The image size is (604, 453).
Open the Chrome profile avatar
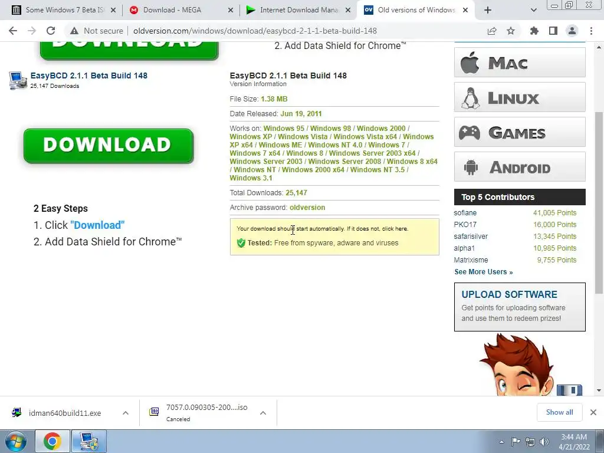pyautogui.click(x=572, y=31)
